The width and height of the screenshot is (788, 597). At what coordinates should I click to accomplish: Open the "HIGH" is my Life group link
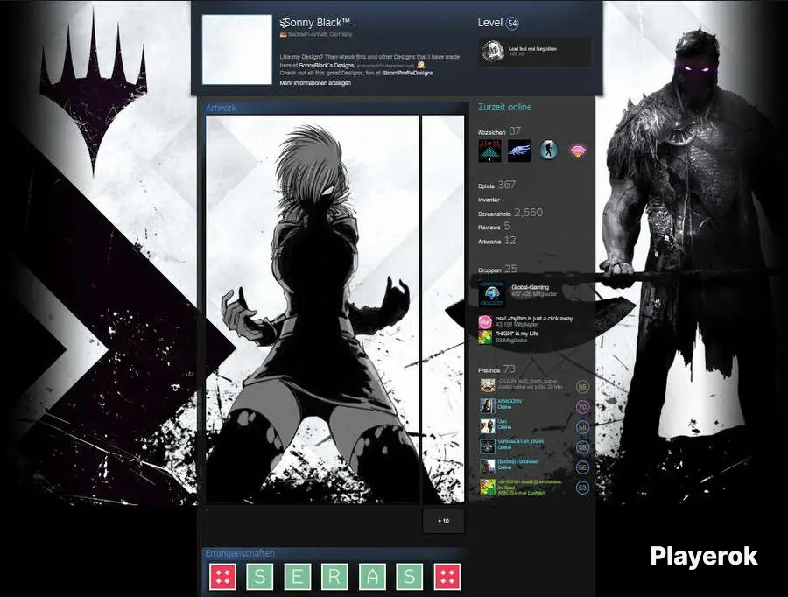pyautogui.click(x=517, y=334)
